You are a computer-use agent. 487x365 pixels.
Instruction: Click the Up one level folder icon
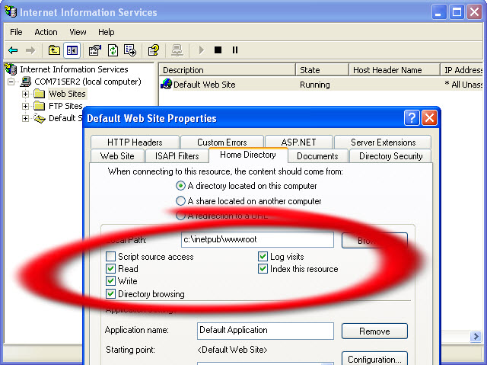click(54, 50)
